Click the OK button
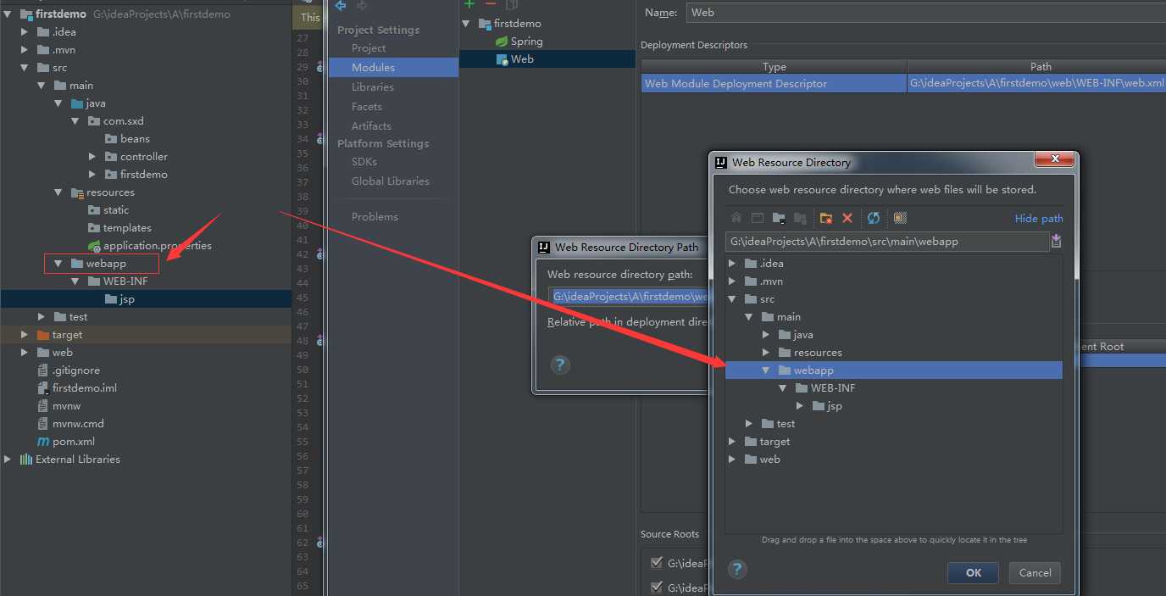The width and height of the screenshot is (1166, 596). (973, 572)
